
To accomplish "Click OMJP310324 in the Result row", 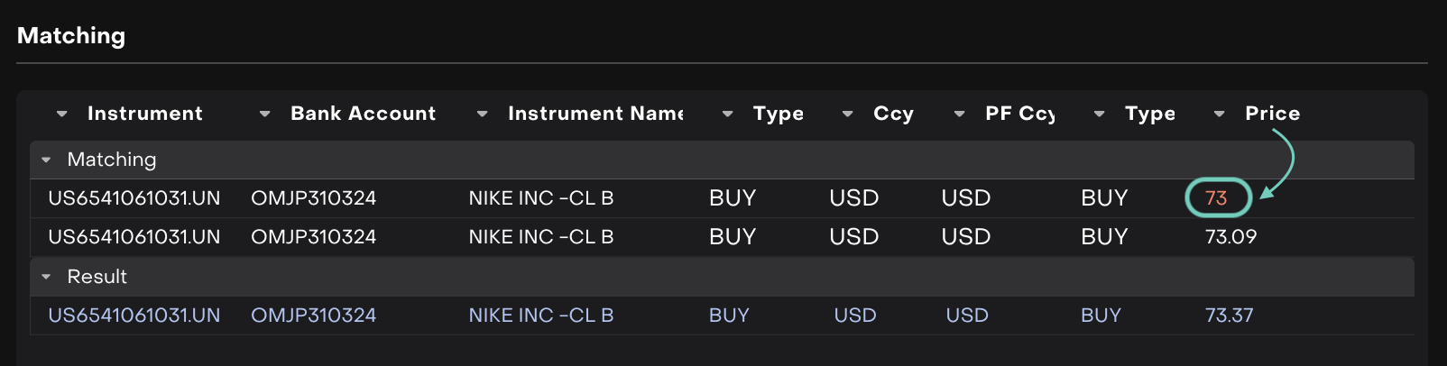I will click(x=313, y=316).
